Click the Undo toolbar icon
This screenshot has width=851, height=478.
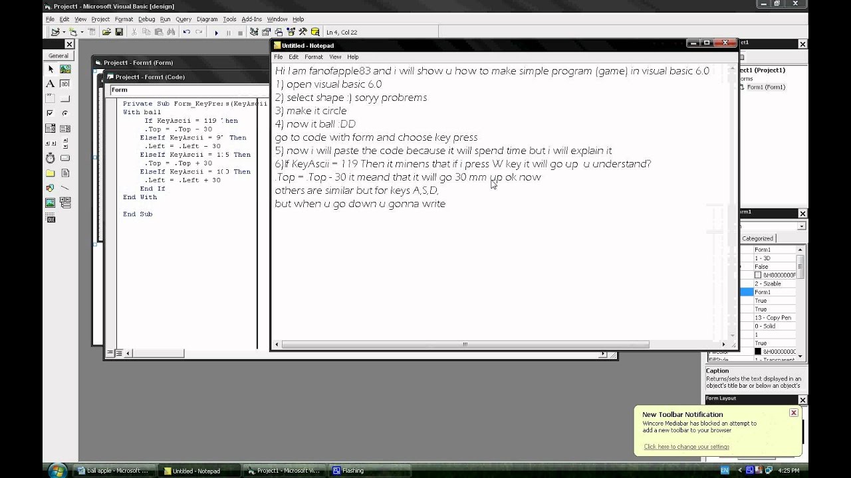186,32
